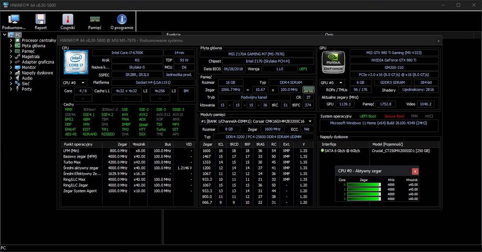
Task: Expand the Płyta główna node
Action: 11,46
